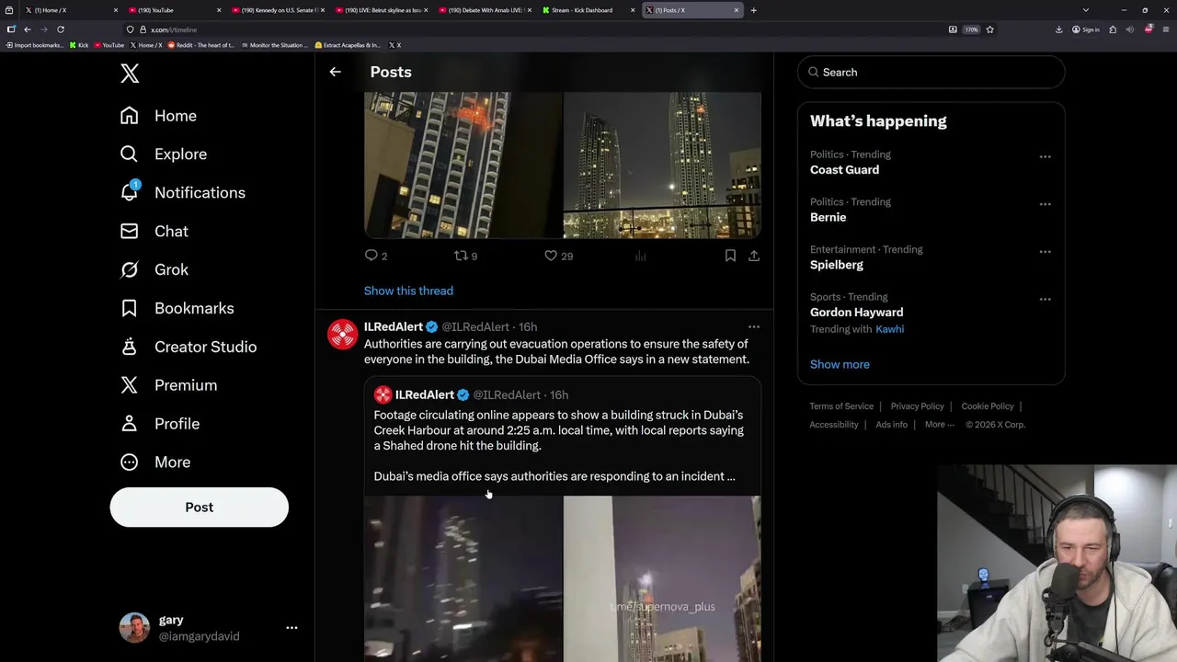The width and height of the screenshot is (1177, 662).
Task: Open Terms of Service link
Action: click(841, 406)
